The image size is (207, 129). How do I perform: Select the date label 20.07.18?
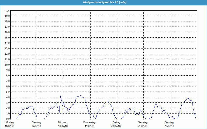(116, 126)
